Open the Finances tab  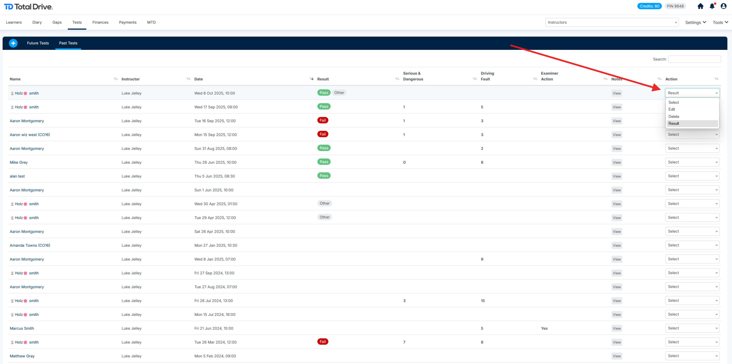100,22
